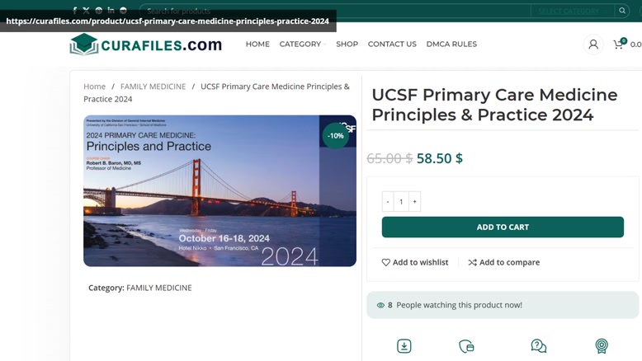The width and height of the screenshot is (642, 361).
Task: Decrease quantity with minus button
Action: pyautogui.click(x=388, y=202)
